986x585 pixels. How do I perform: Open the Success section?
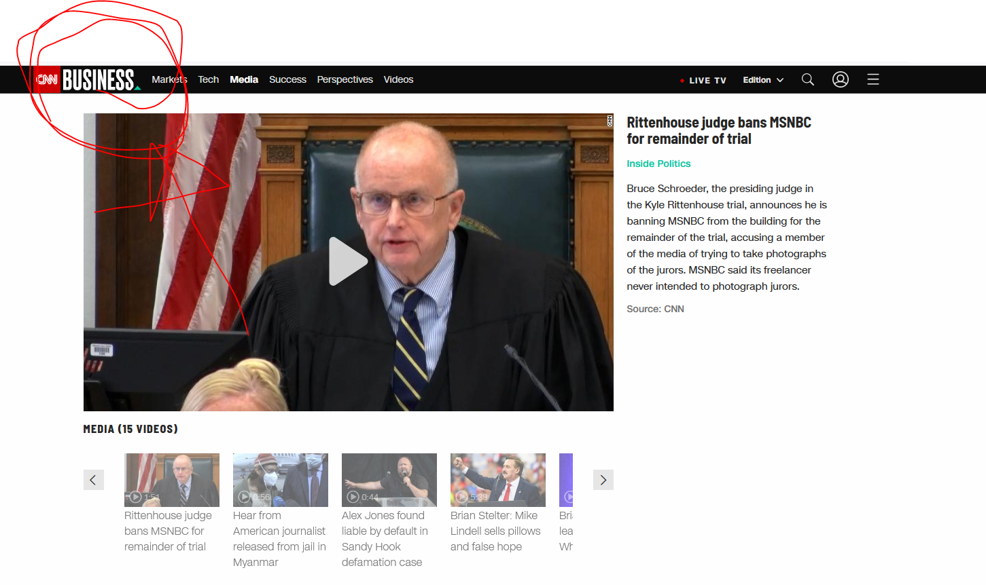coord(287,79)
